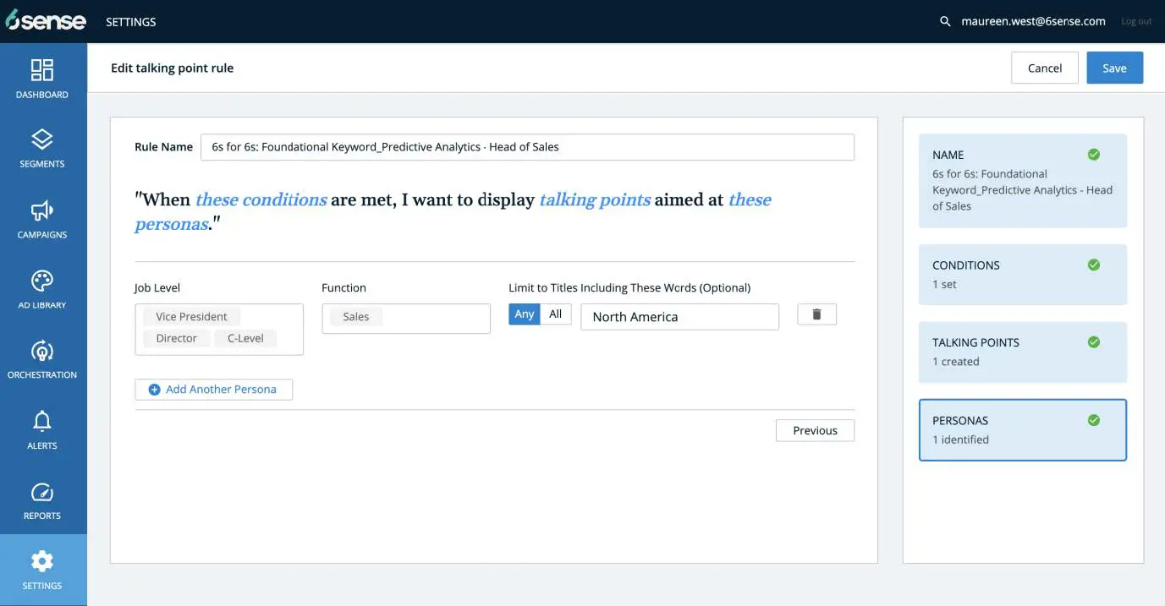This screenshot has width=1165, height=606.
Task: Add Another Persona to the rule
Action: tap(213, 389)
